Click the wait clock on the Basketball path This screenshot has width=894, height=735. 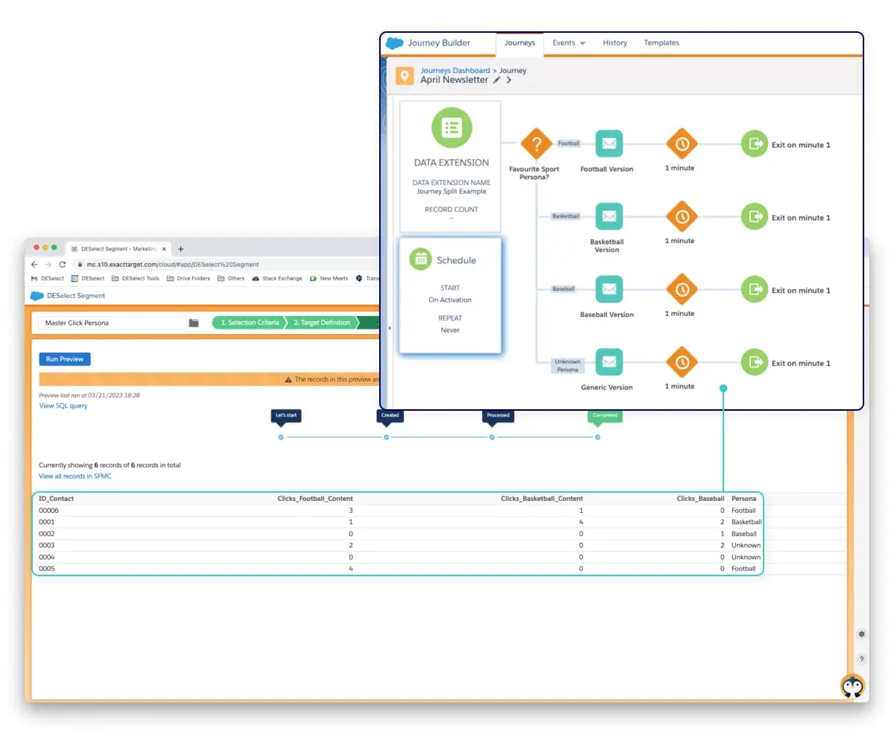pos(682,216)
